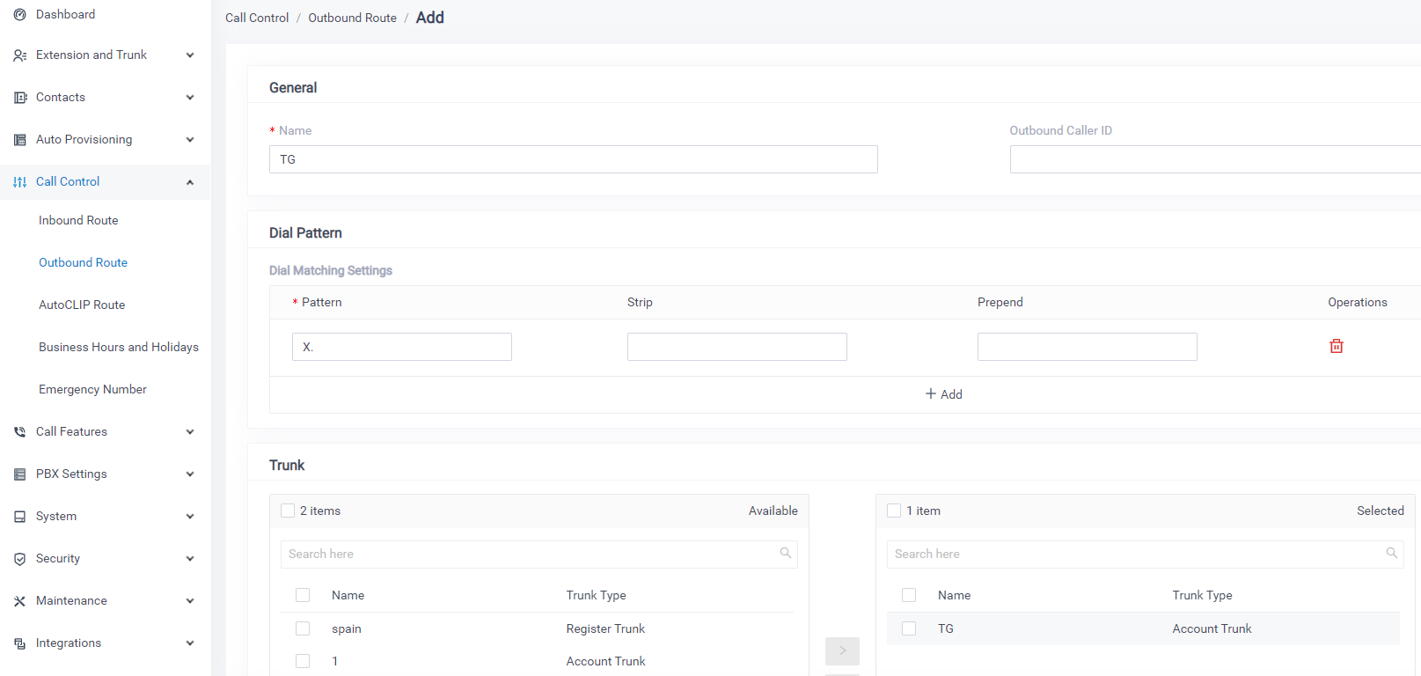The image size is (1421, 676).
Task: Click the Integrations icon
Action: click(x=19, y=643)
